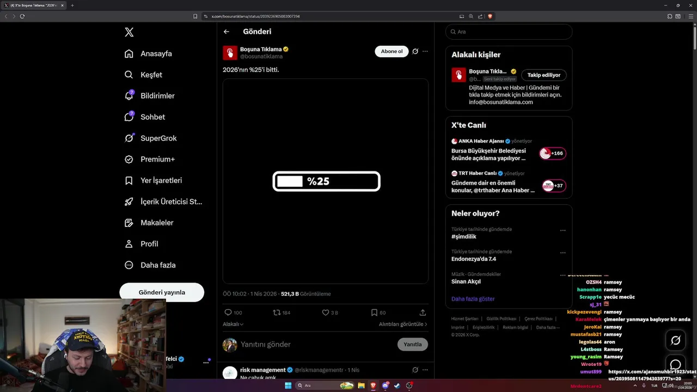Open Premium+ page
Image resolution: width=697 pixels, height=392 pixels.
[149, 159]
